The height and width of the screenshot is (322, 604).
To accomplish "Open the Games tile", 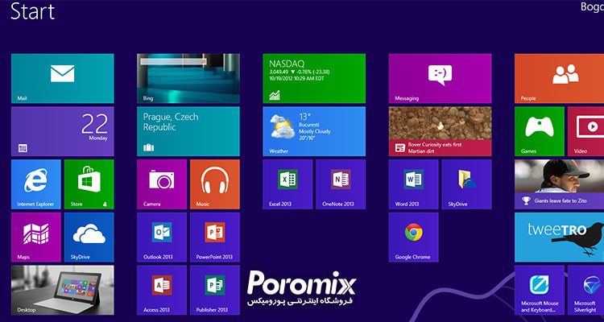I will click(x=540, y=131).
